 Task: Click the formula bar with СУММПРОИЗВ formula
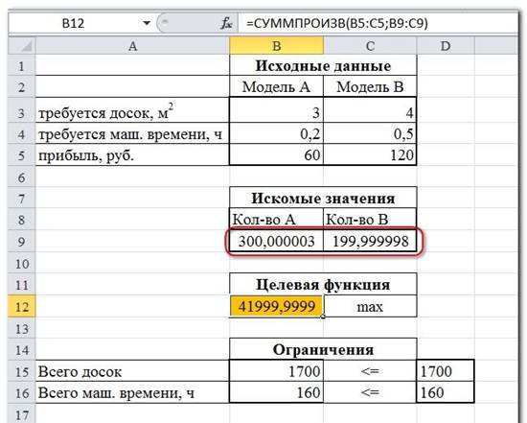pos(378,23)
